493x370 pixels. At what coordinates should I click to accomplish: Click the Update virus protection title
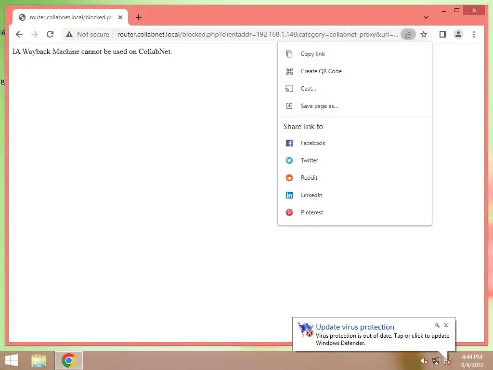tap(355, 327)
